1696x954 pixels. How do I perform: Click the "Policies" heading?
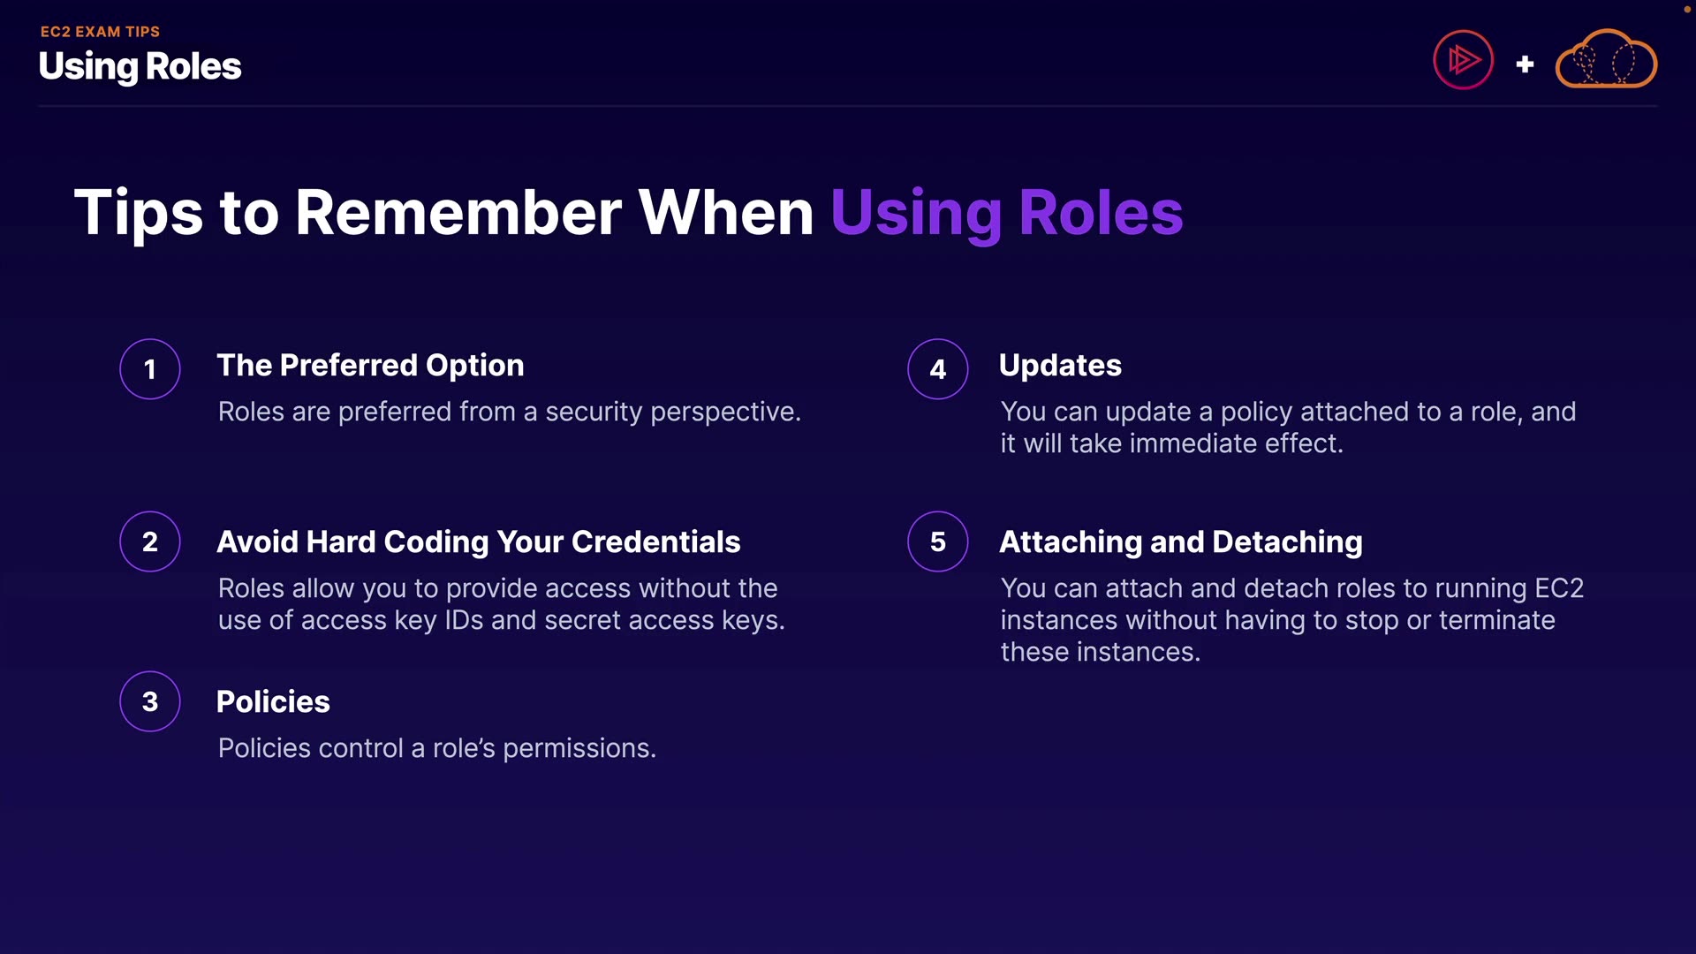coord(273,701)
